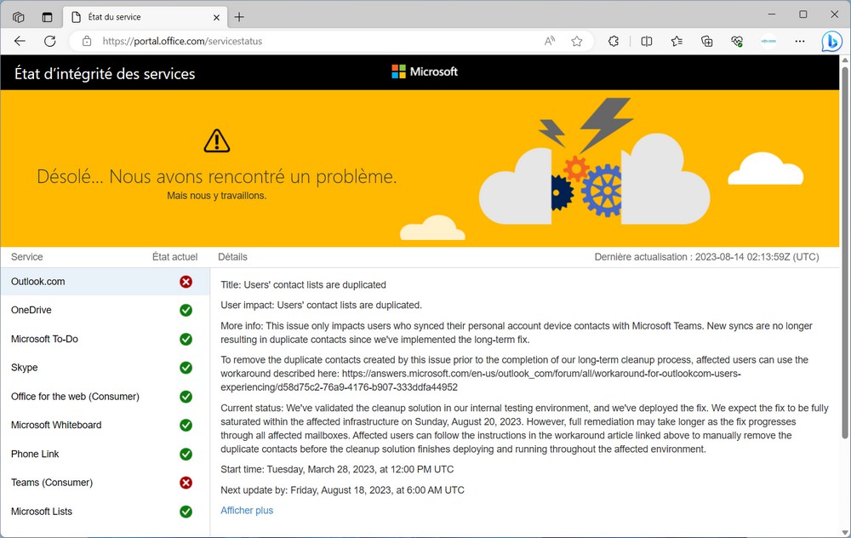Click the Dernière actualisation timestamp
Screen dimensions: 851x538
coord(706,257)
